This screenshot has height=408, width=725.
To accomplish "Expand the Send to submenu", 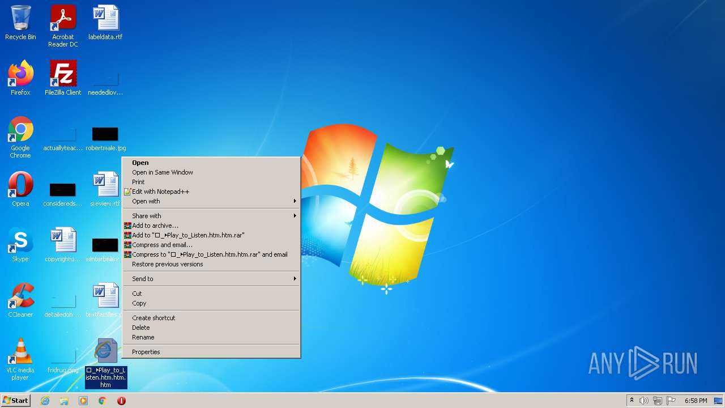I will (211, 279).
